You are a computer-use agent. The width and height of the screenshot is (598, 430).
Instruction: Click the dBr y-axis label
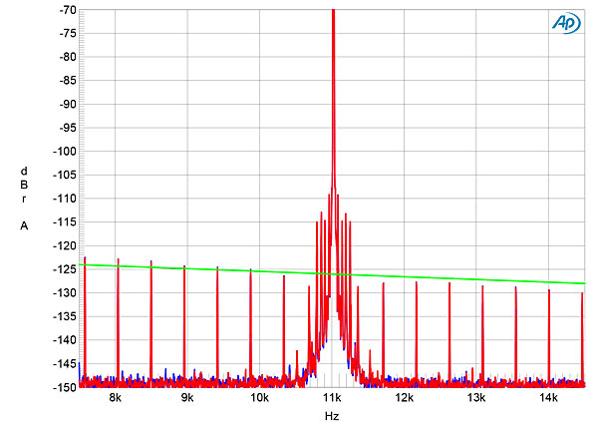(22, 185)
